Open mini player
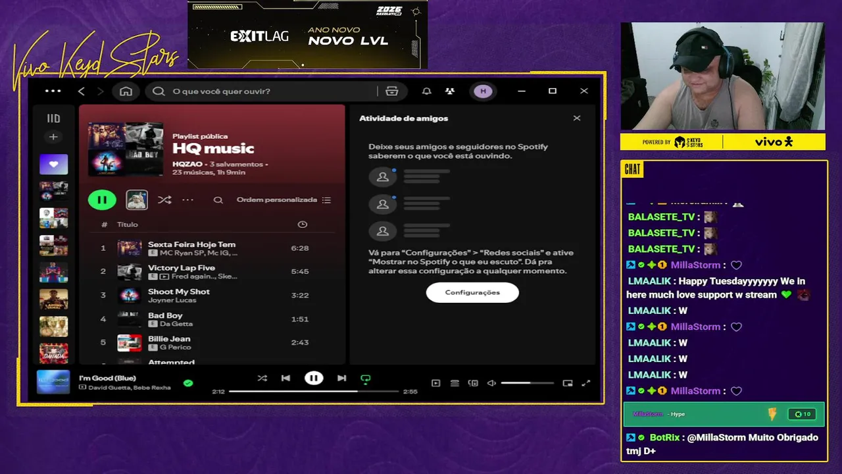This screenshot has height=474, width=842. pyautogui.click(x=568, y=382)
